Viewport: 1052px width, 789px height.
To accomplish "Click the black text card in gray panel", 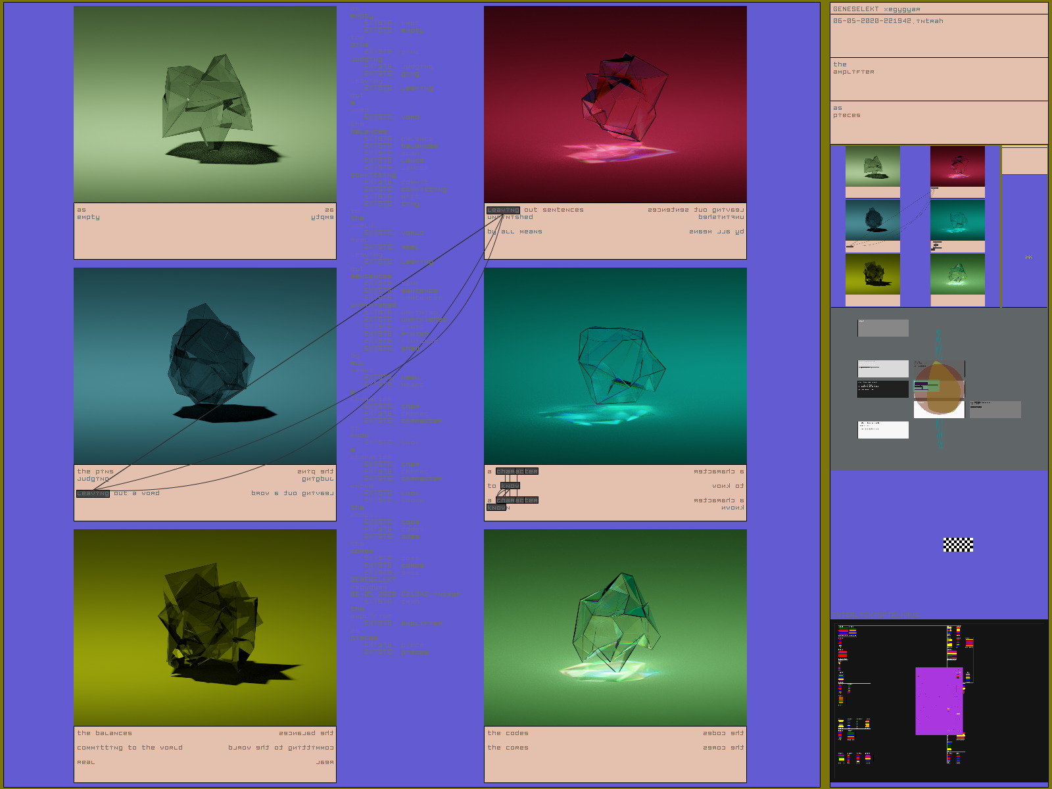I will click(x=883, y=389).
